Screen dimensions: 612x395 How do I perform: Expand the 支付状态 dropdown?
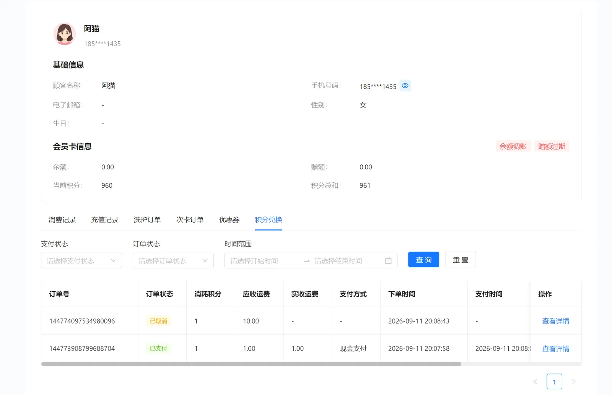(x=81, y=261)
